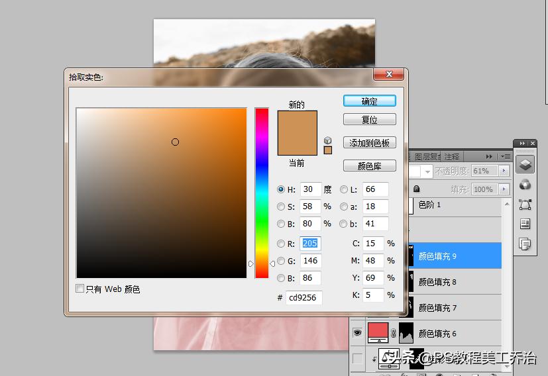Click the C cyan field showing 15
Image resolution: width=548 pixels, height=376 pixels.
[373, 244]
